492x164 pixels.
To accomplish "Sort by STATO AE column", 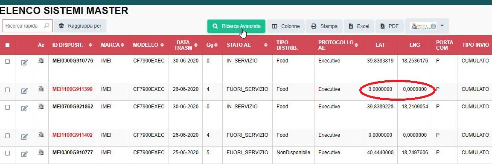I will tap(266, 45).
